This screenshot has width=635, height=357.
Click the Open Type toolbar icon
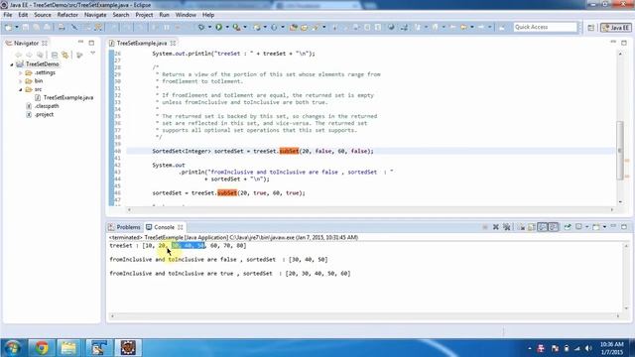click(294, 27)
